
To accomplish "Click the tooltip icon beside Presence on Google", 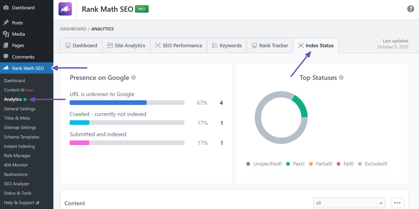I will [x=133, y=77].
